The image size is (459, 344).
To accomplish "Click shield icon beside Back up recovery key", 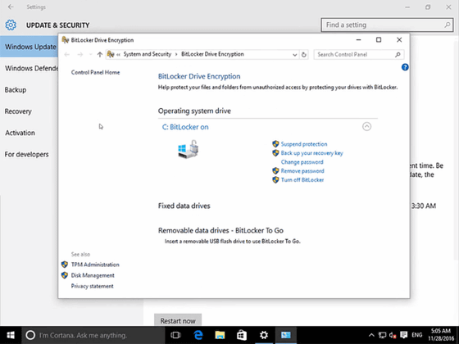I will (275, 153).
